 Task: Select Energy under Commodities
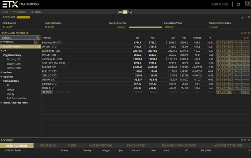click(x=10, y=94)
